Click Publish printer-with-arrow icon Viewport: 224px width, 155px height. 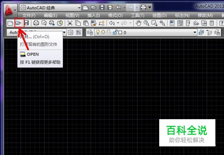52,23
